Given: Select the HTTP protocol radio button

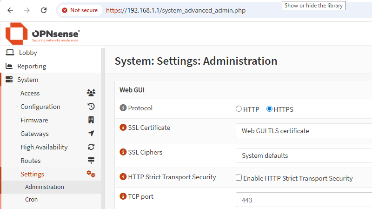Looking at the screenshot, I should [239, 109].
